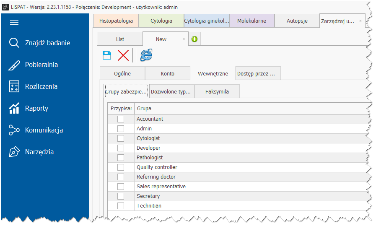Viewport: 376px width, 226px height.
Task: Close the New tab
Action: (x=183, y=39)
